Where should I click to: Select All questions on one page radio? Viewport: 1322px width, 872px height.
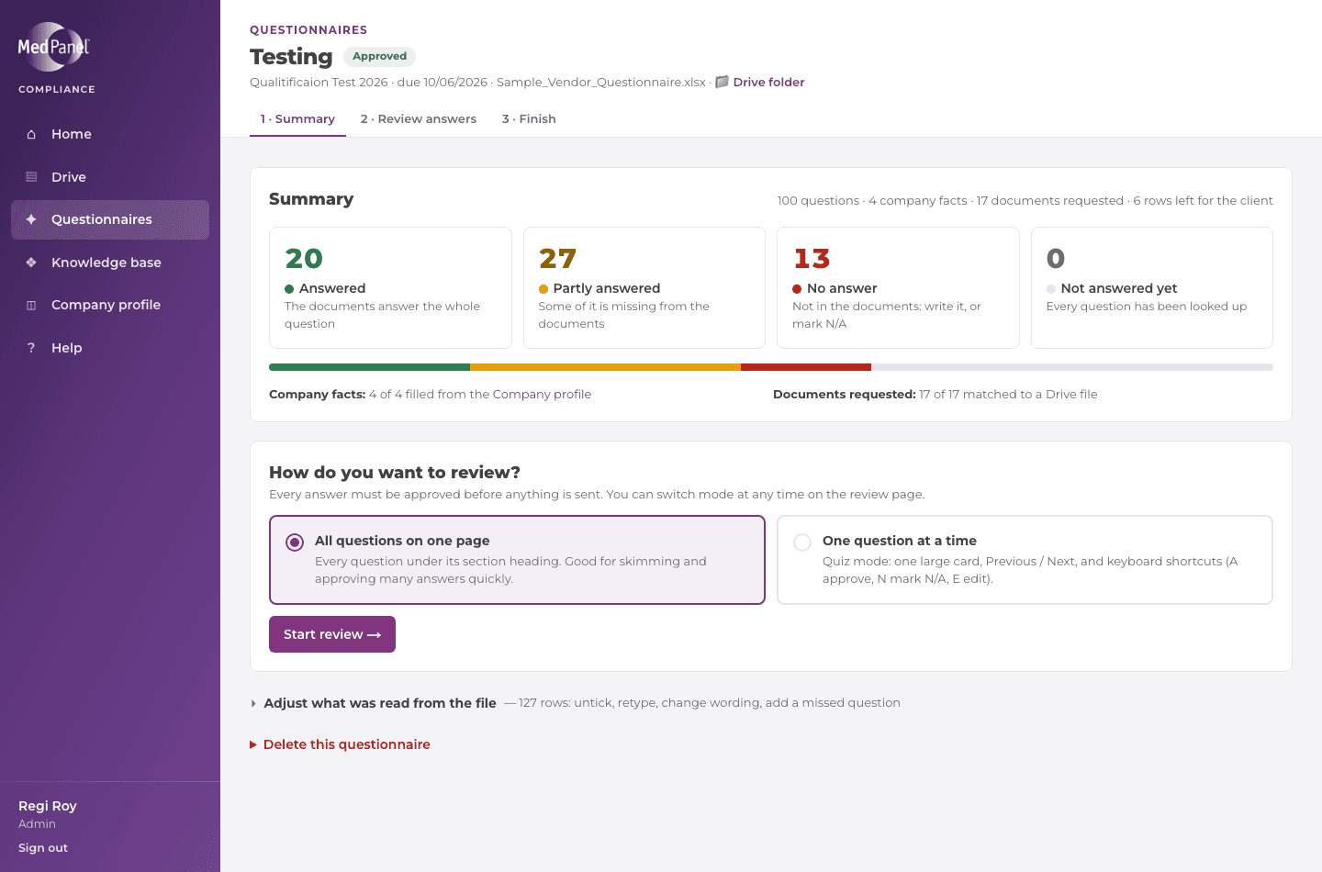click(295, 542)
